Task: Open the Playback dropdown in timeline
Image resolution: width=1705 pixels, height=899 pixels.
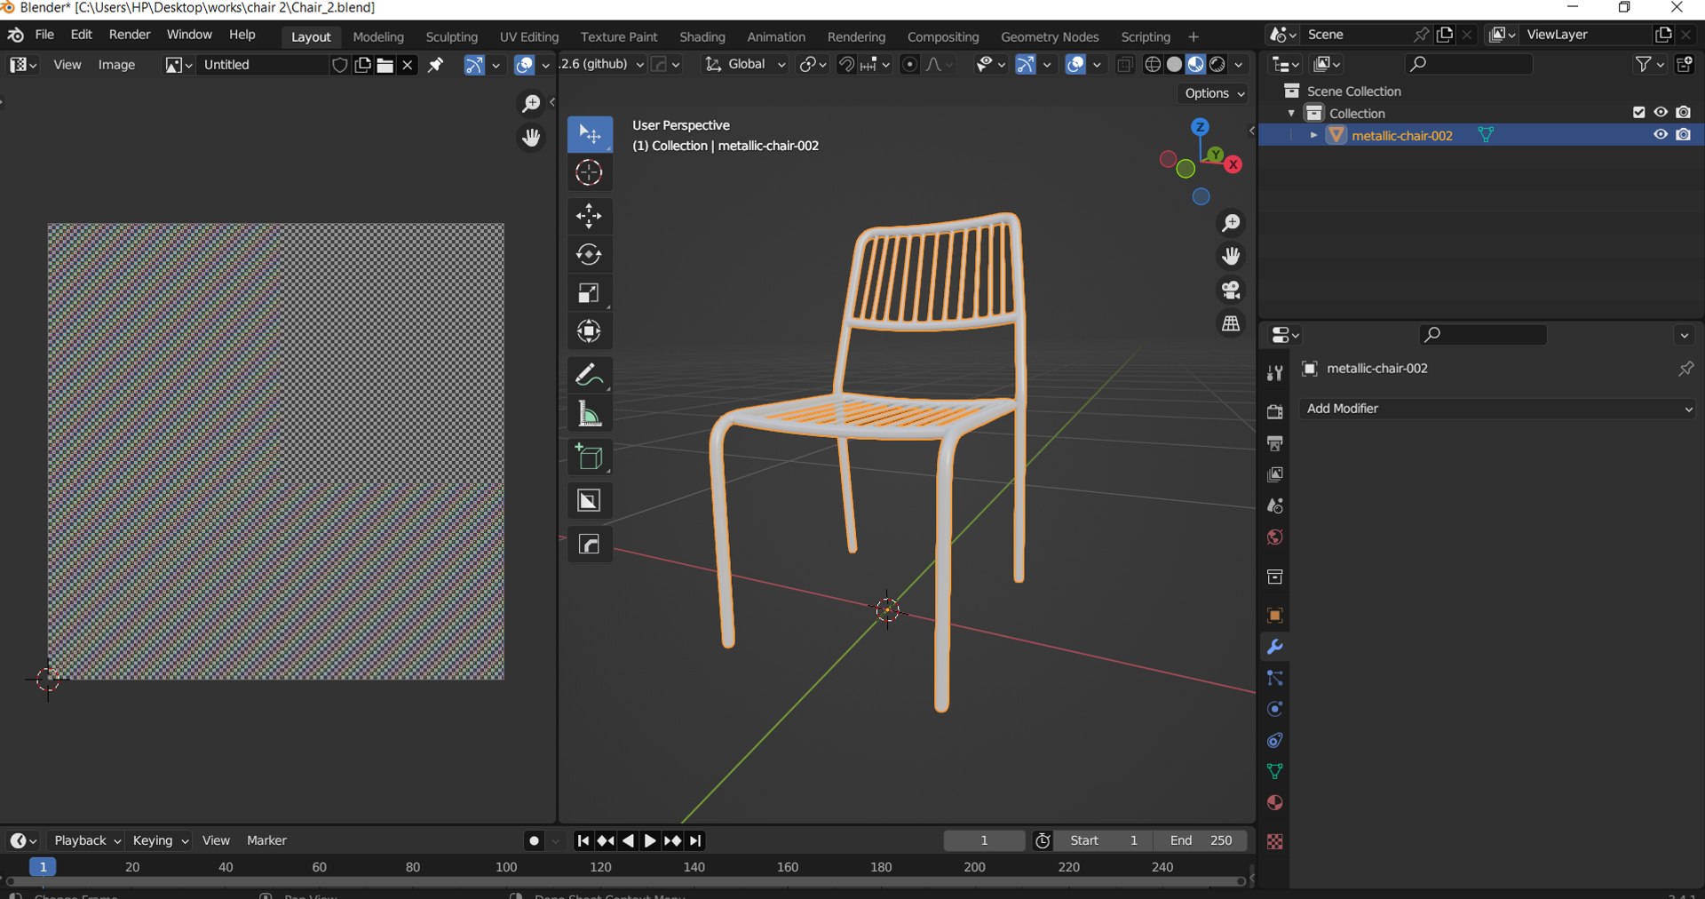Action: (86, 840)
